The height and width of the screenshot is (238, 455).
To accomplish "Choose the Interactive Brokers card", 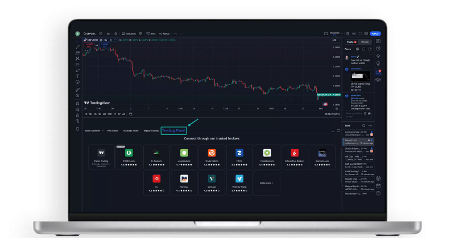I will (x=295, y=157).
